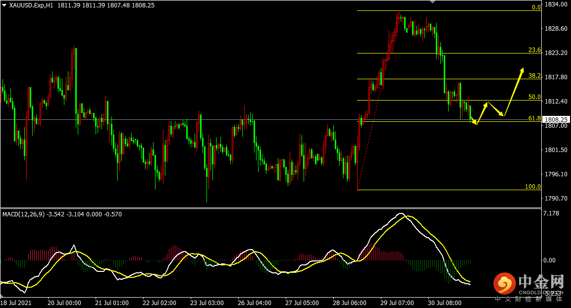The width and height of the screenshot is (571, 308).
Task: Click the 27 Jul 05:00 time label
Action: [x=302, y=303]
